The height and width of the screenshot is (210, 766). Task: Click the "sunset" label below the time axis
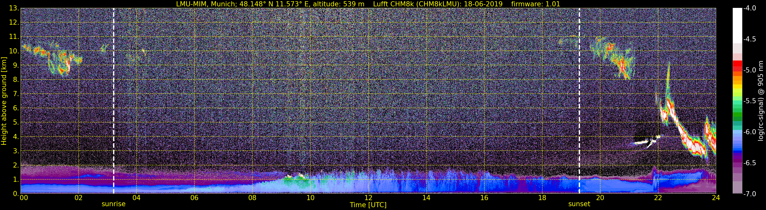point(579,204)
